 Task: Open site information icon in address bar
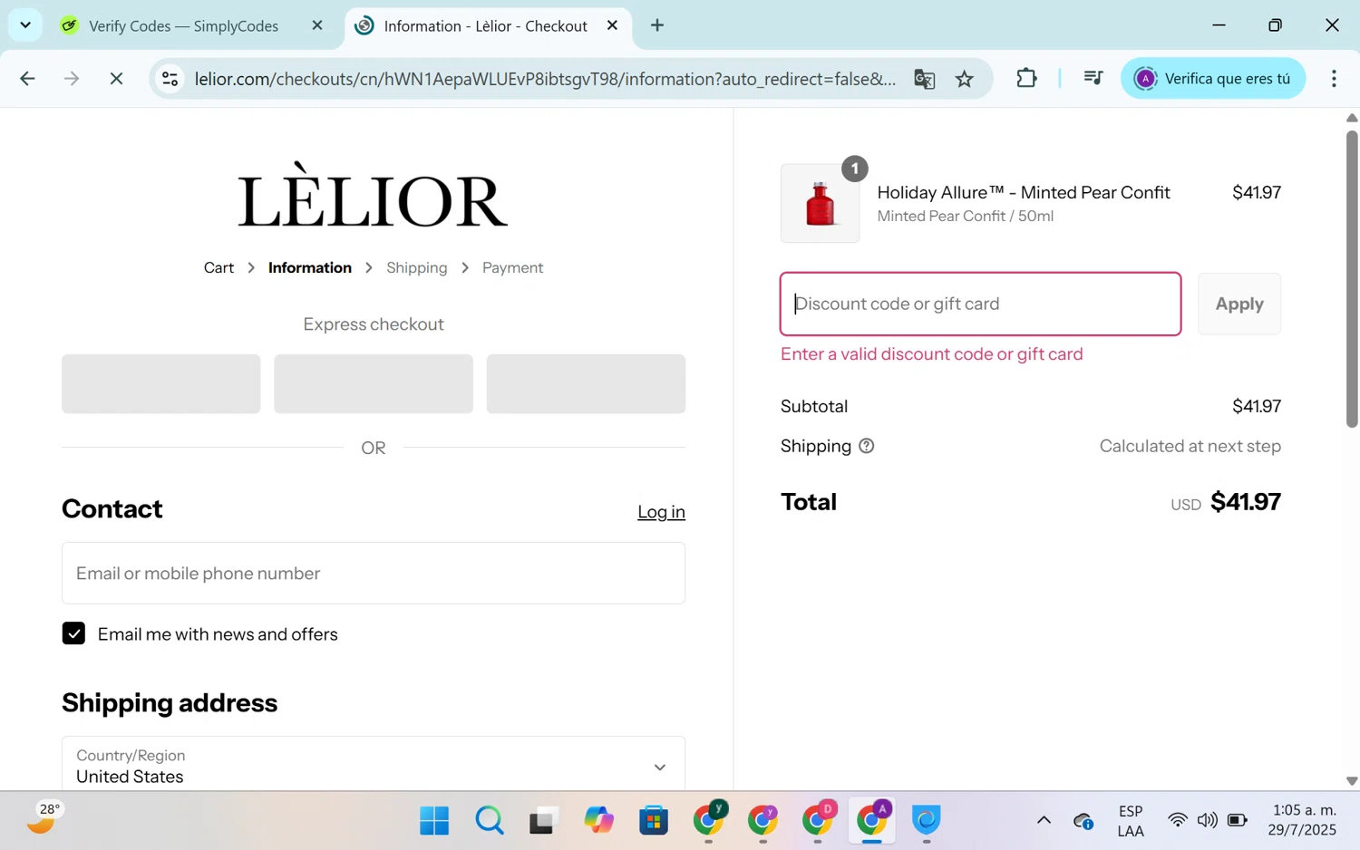170,79
